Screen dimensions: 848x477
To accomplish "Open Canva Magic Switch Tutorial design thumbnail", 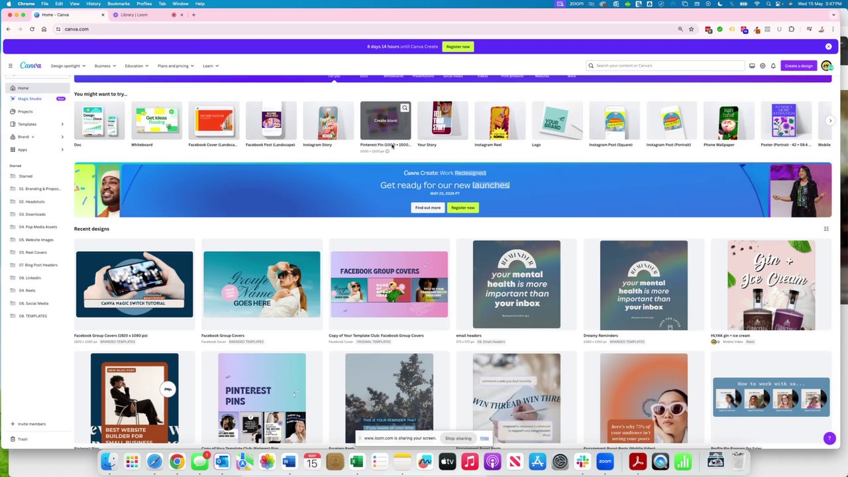I will (134, 284).
